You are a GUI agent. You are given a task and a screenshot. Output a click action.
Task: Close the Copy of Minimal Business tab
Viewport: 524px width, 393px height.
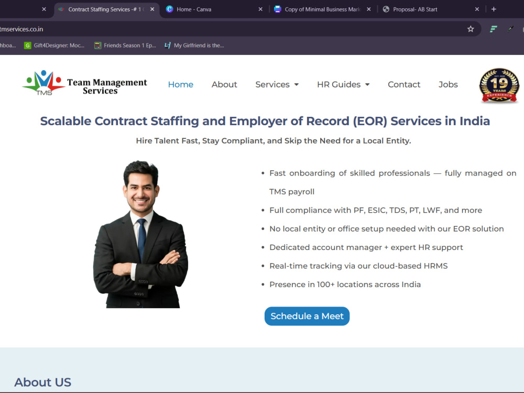(368, 9)
